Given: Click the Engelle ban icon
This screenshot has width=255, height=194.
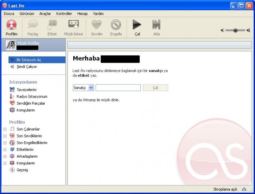Looking at the screenshot, I should (x=116, y=25).
